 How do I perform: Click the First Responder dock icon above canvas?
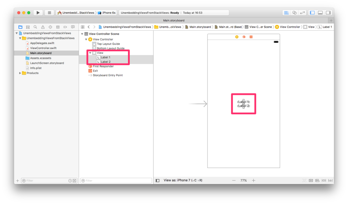[244, 37]
